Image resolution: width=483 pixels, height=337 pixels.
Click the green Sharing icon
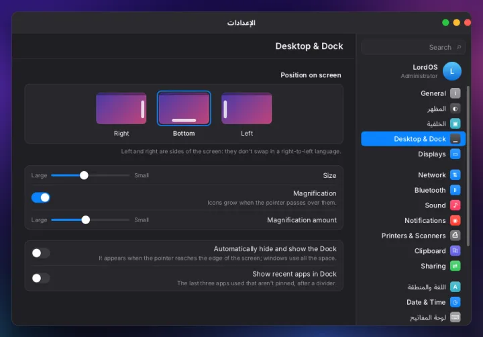(x=455, y=266)
